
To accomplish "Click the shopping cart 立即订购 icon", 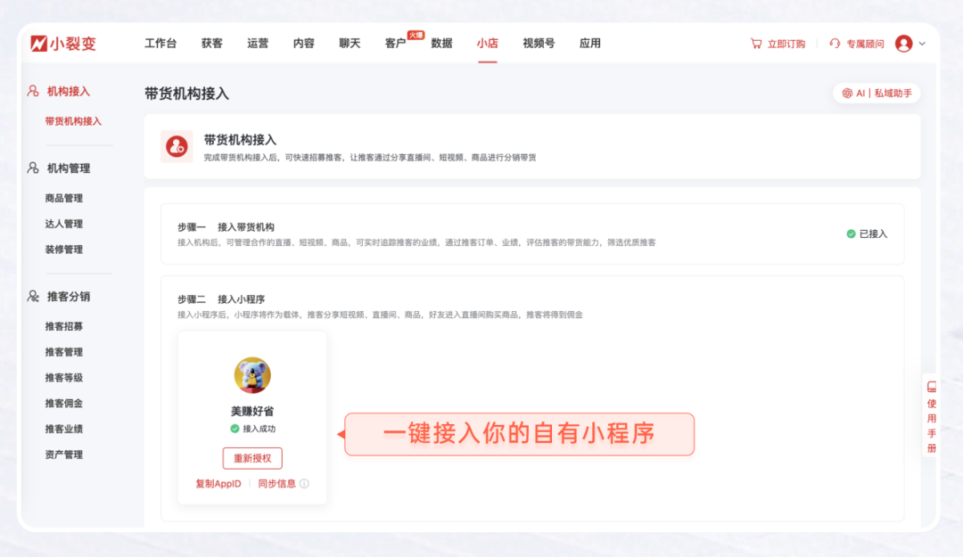I will (756, 44).
